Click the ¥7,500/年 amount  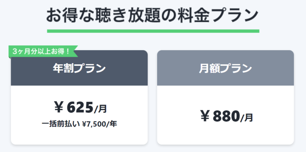tap(99, 124)
